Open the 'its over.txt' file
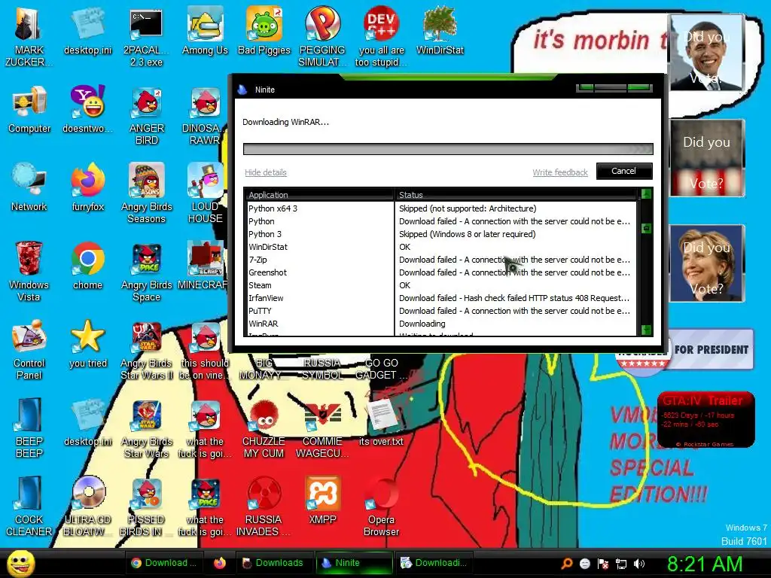This screenshot has width=771, height=578. click(x=381, y=423)
